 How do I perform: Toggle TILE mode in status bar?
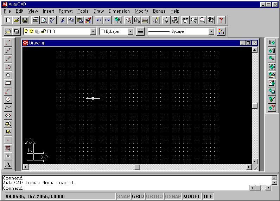point(208,196)
